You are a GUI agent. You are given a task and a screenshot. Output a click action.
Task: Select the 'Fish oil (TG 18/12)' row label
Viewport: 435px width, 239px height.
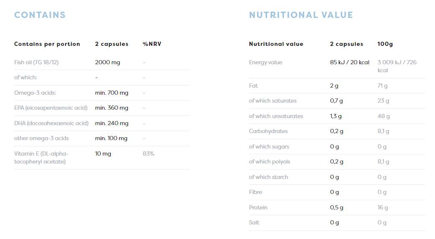[36, 62]
